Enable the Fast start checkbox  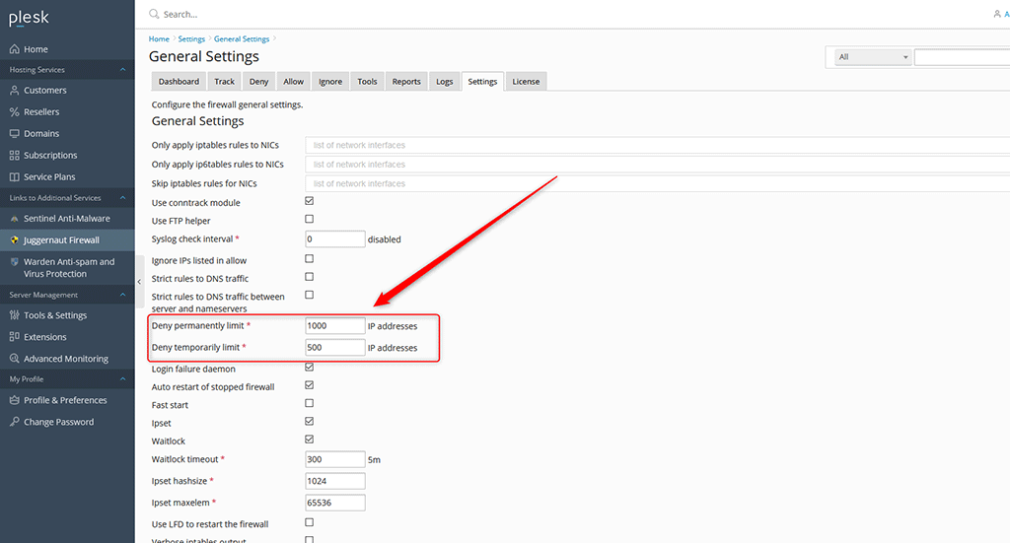pyautogui.click(x=309, y=403)
